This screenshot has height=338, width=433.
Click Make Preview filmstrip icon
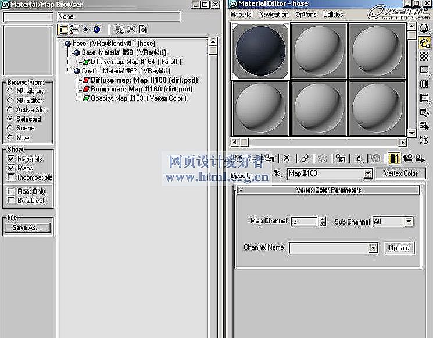pos(424,98)
